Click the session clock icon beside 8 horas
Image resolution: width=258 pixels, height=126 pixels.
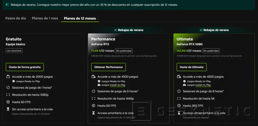tap(179, 91)
